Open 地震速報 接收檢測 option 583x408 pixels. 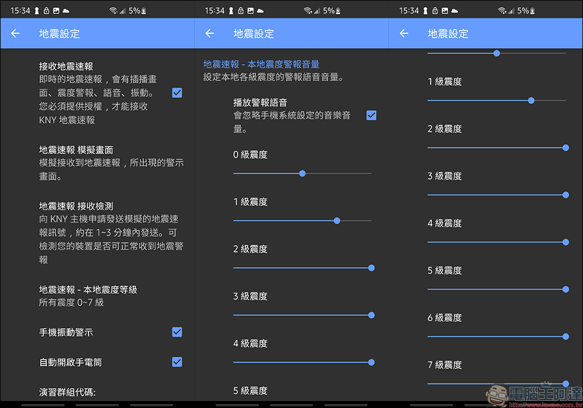click(x=111, y=233)
